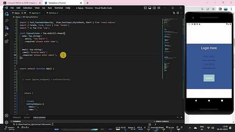
Task: Tap the Android back button in emulator
Action: (x=196, y=100)
